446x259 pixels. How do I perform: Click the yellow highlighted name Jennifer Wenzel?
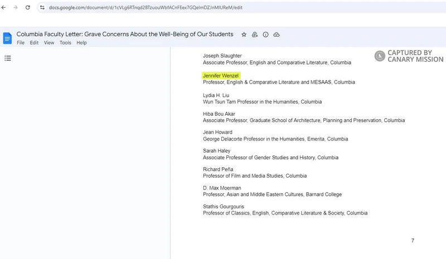tap(221, 75)
